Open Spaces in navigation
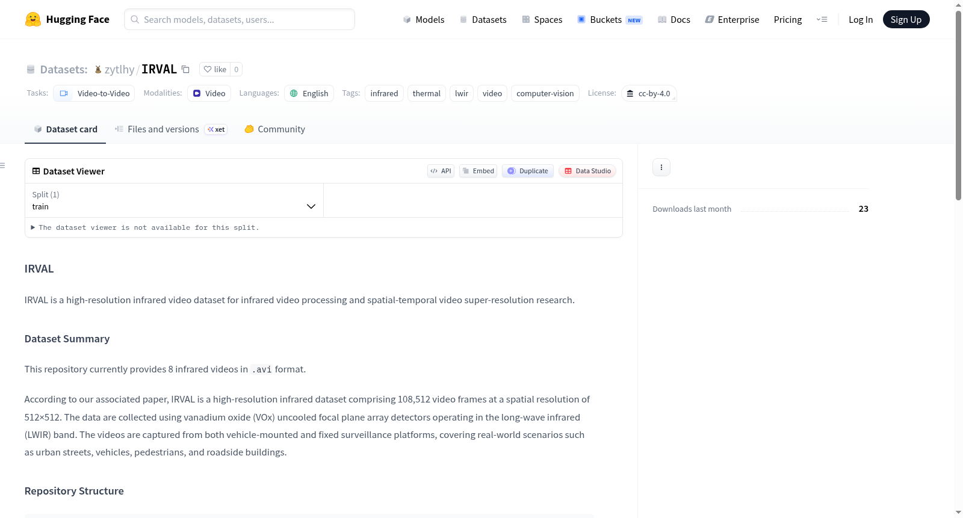Image resolution: width=963 pixels, height=518 pixels. (542, 20)
